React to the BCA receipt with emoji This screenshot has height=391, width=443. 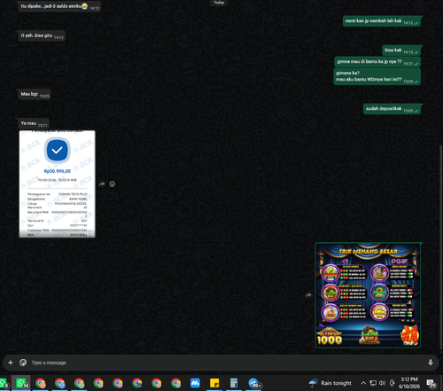click(113, 184)
